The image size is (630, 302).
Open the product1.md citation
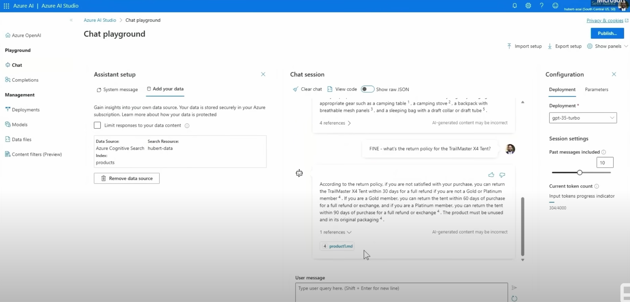click(337, 246)
